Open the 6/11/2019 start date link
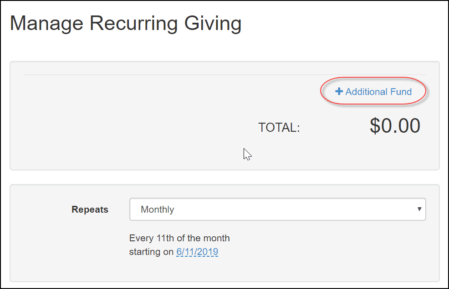 [x=197, y=252]
